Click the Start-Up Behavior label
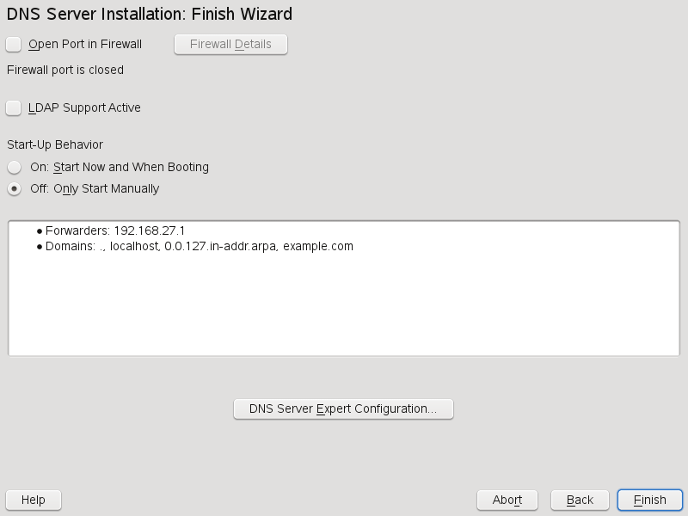 pyautogui.click(x=55, y=144)
